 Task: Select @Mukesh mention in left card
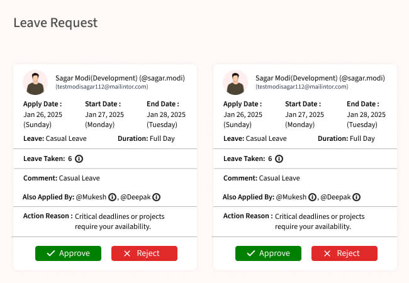[x=91, y=197]
